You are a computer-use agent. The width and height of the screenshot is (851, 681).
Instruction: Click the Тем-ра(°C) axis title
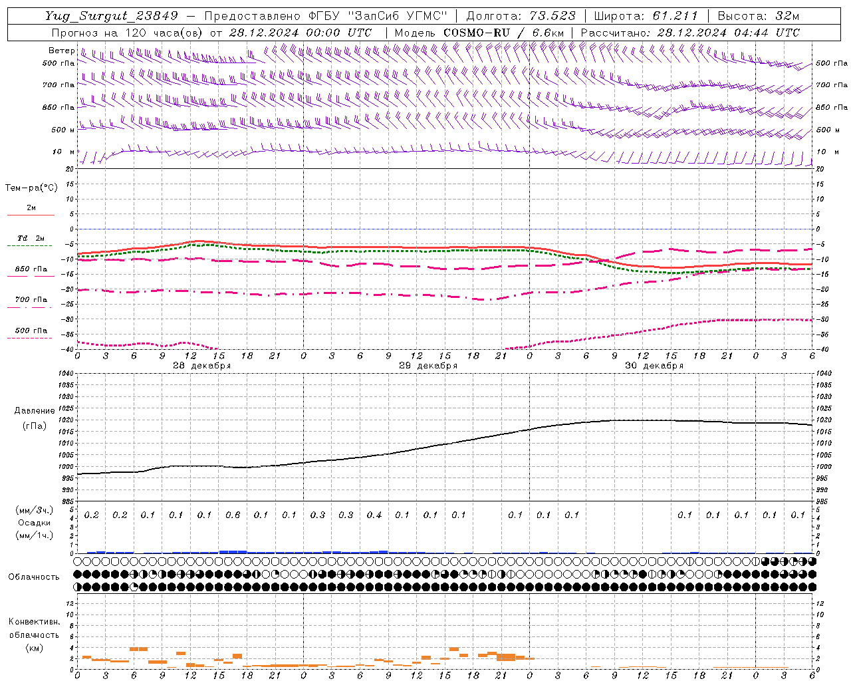pyautogui.click(x=31, y=188)
